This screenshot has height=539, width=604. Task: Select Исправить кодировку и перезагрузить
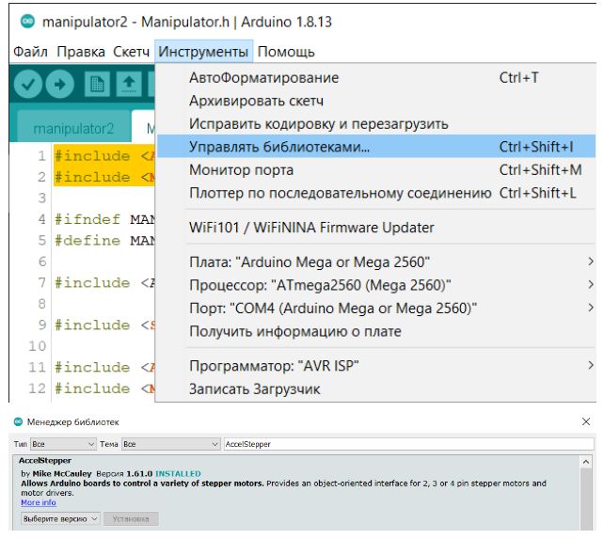375,124
